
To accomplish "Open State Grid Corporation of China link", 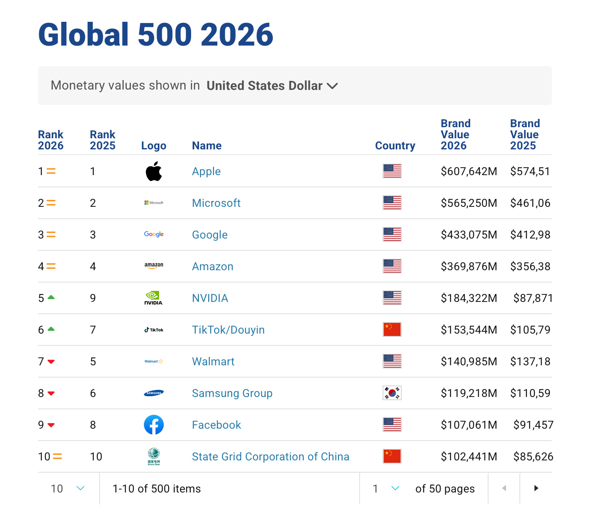I will coord(270,457).
